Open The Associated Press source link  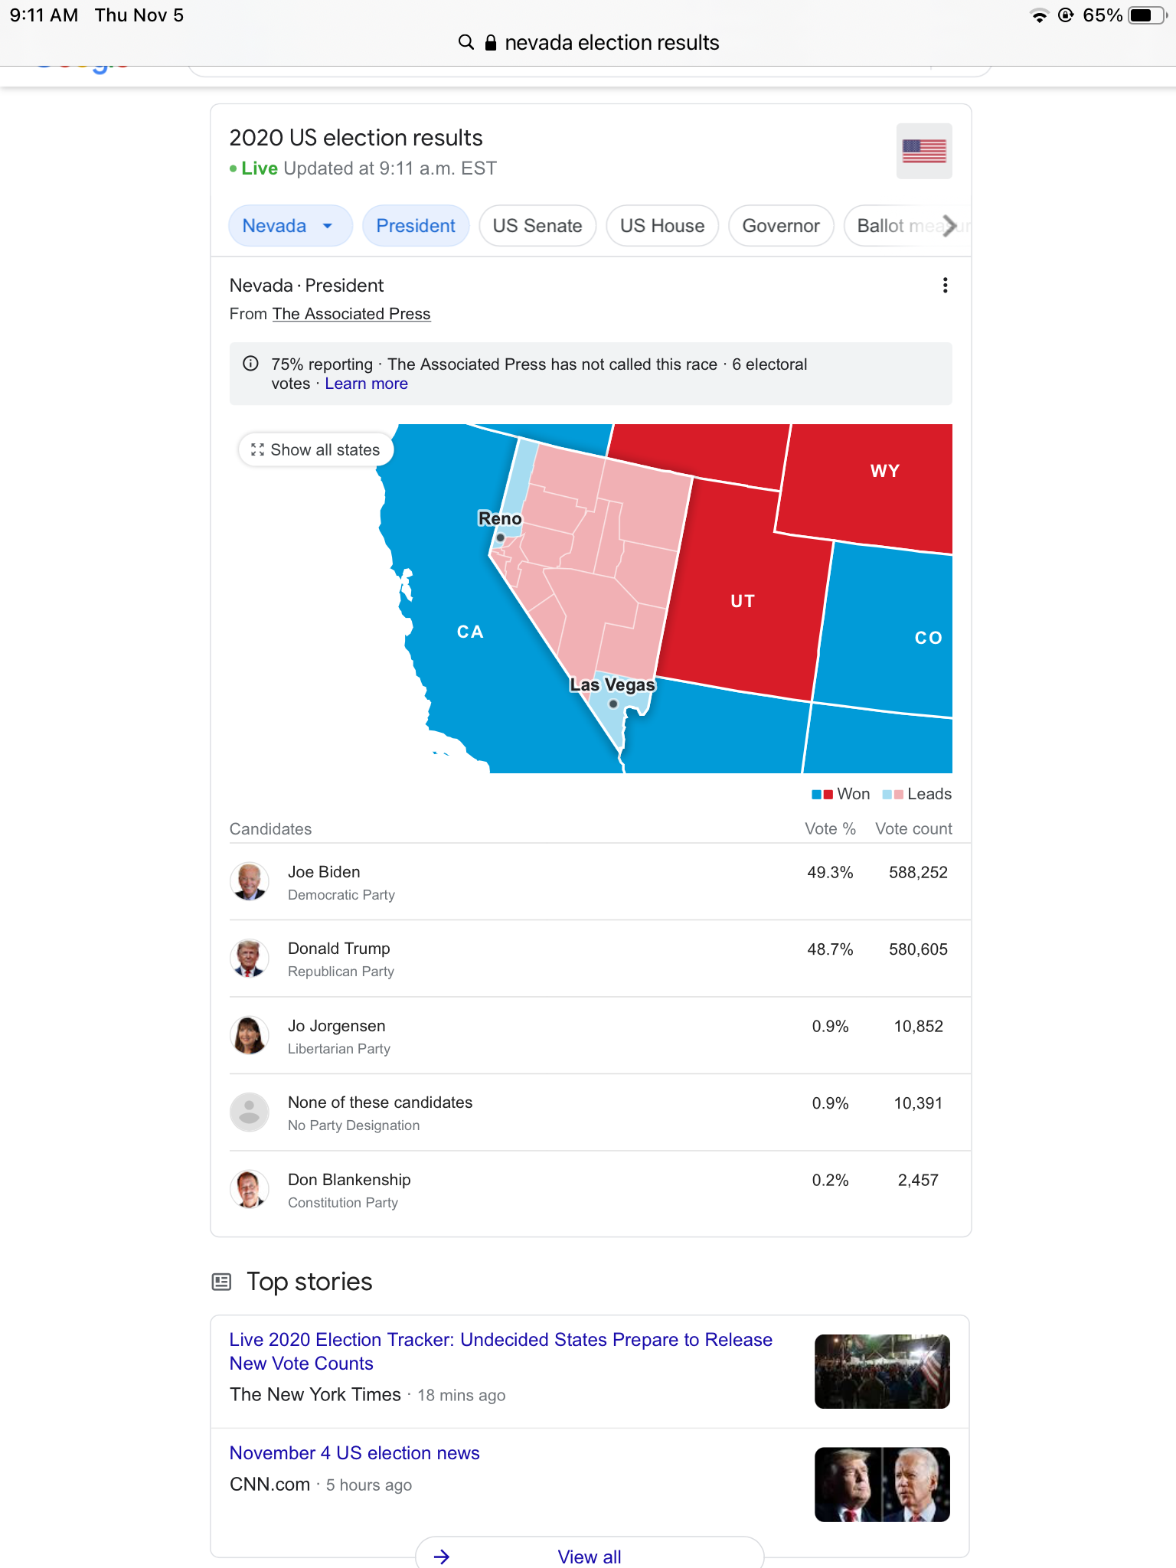pos(351,314)
